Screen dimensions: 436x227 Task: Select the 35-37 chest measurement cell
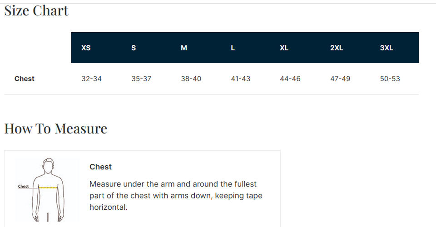pyautogui.click(x=141, y=79)
